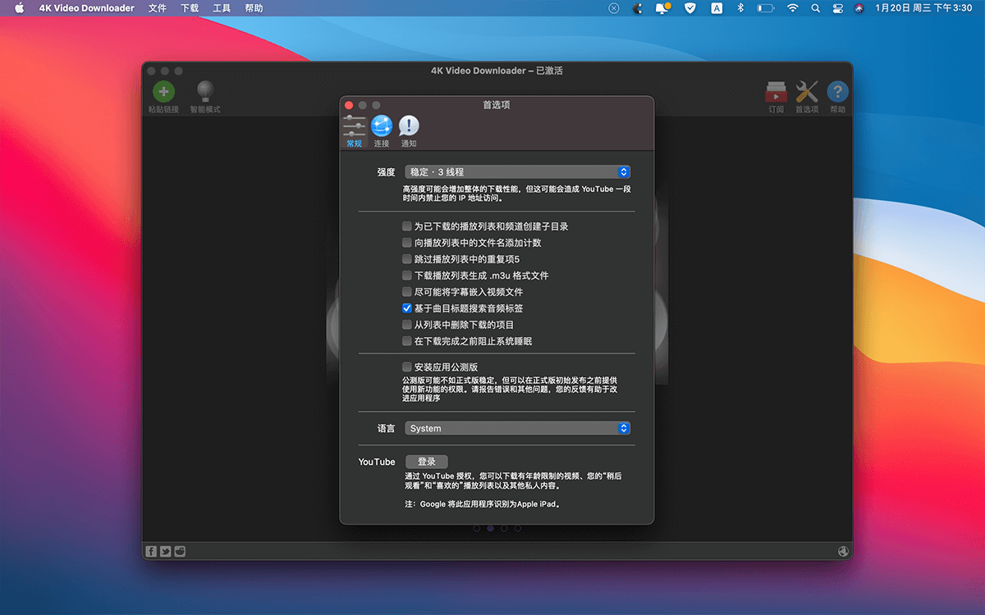This screenshot has width=985, height=615.
Task: Open Siri from the menu bar
Action: pyautogui.click(x=859, y=8)
